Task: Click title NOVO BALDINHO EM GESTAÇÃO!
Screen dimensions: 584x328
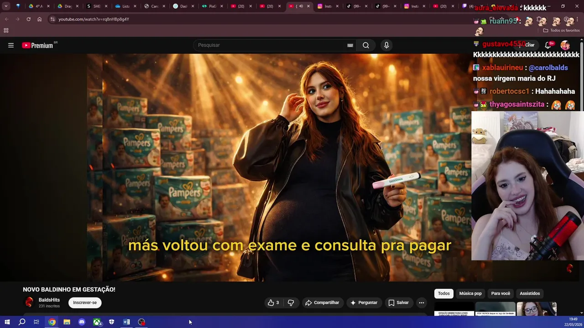Action: (x=69, y=289)
